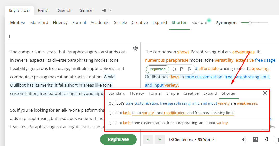Switch to the French language tab
Image resolution: width=279 pixels, height=146 pixels.
(44, 10)
